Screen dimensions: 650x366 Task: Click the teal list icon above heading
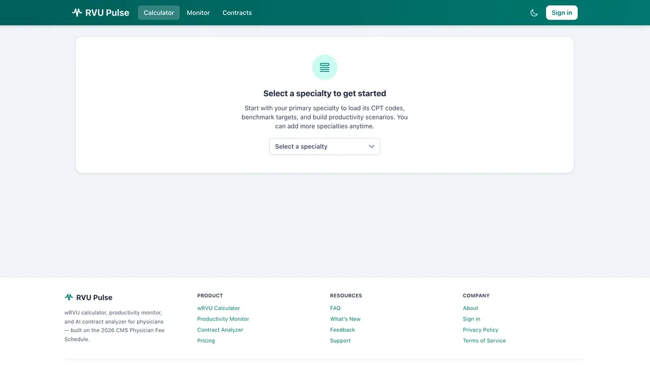point(324,67)
